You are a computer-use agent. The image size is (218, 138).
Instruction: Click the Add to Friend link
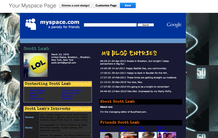[x=37, y=93]
